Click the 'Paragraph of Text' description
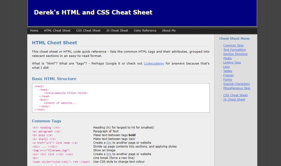 (x=106, y=131)
